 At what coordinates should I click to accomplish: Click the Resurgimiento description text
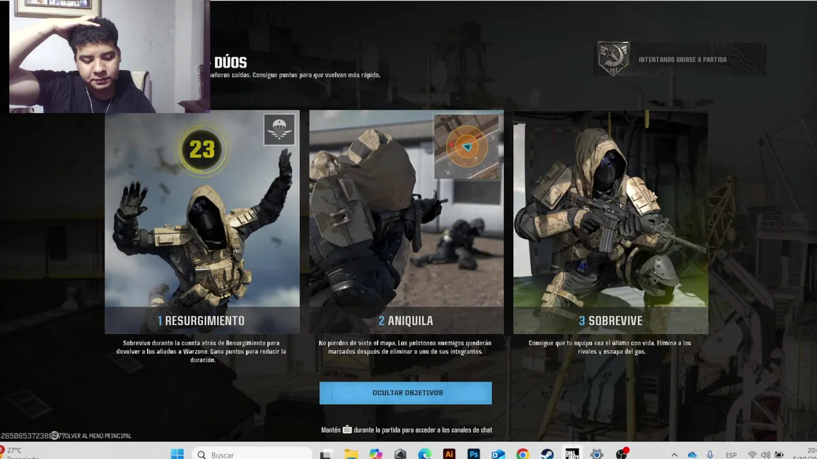pos(202,351)
